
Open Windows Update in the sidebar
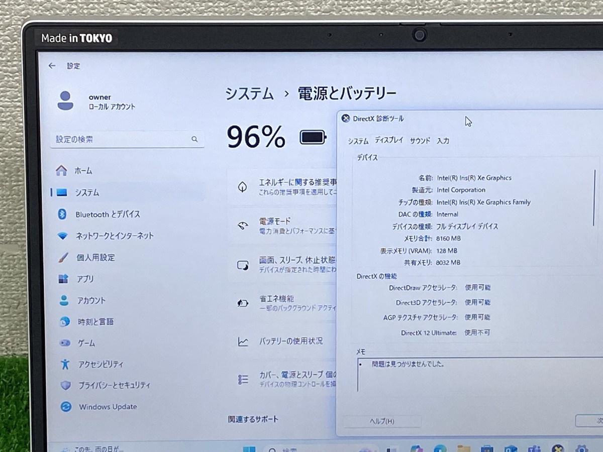coord(127,407)
